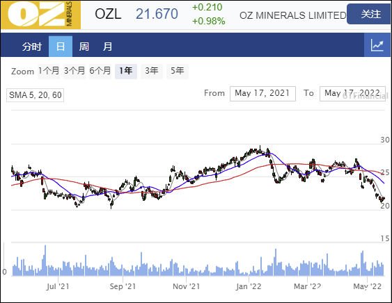Screen dimensions: 392x303
Task: Open the 月 monthly chart tab
Action: tap(107, 47)
